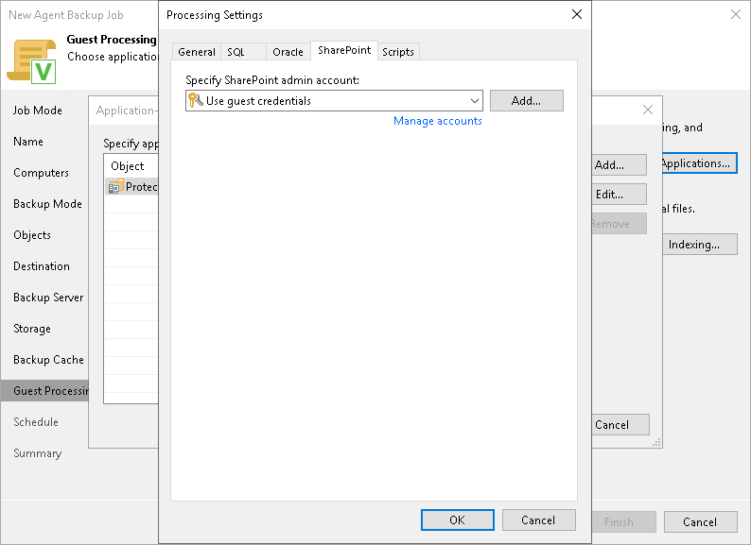Go to the Name wizard step

28,142
